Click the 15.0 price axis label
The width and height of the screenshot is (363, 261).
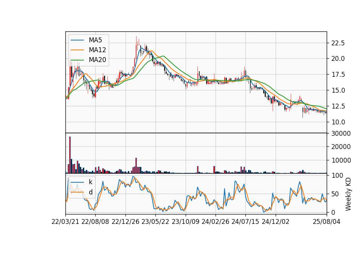pyautogui.click(x=338, y=90)
